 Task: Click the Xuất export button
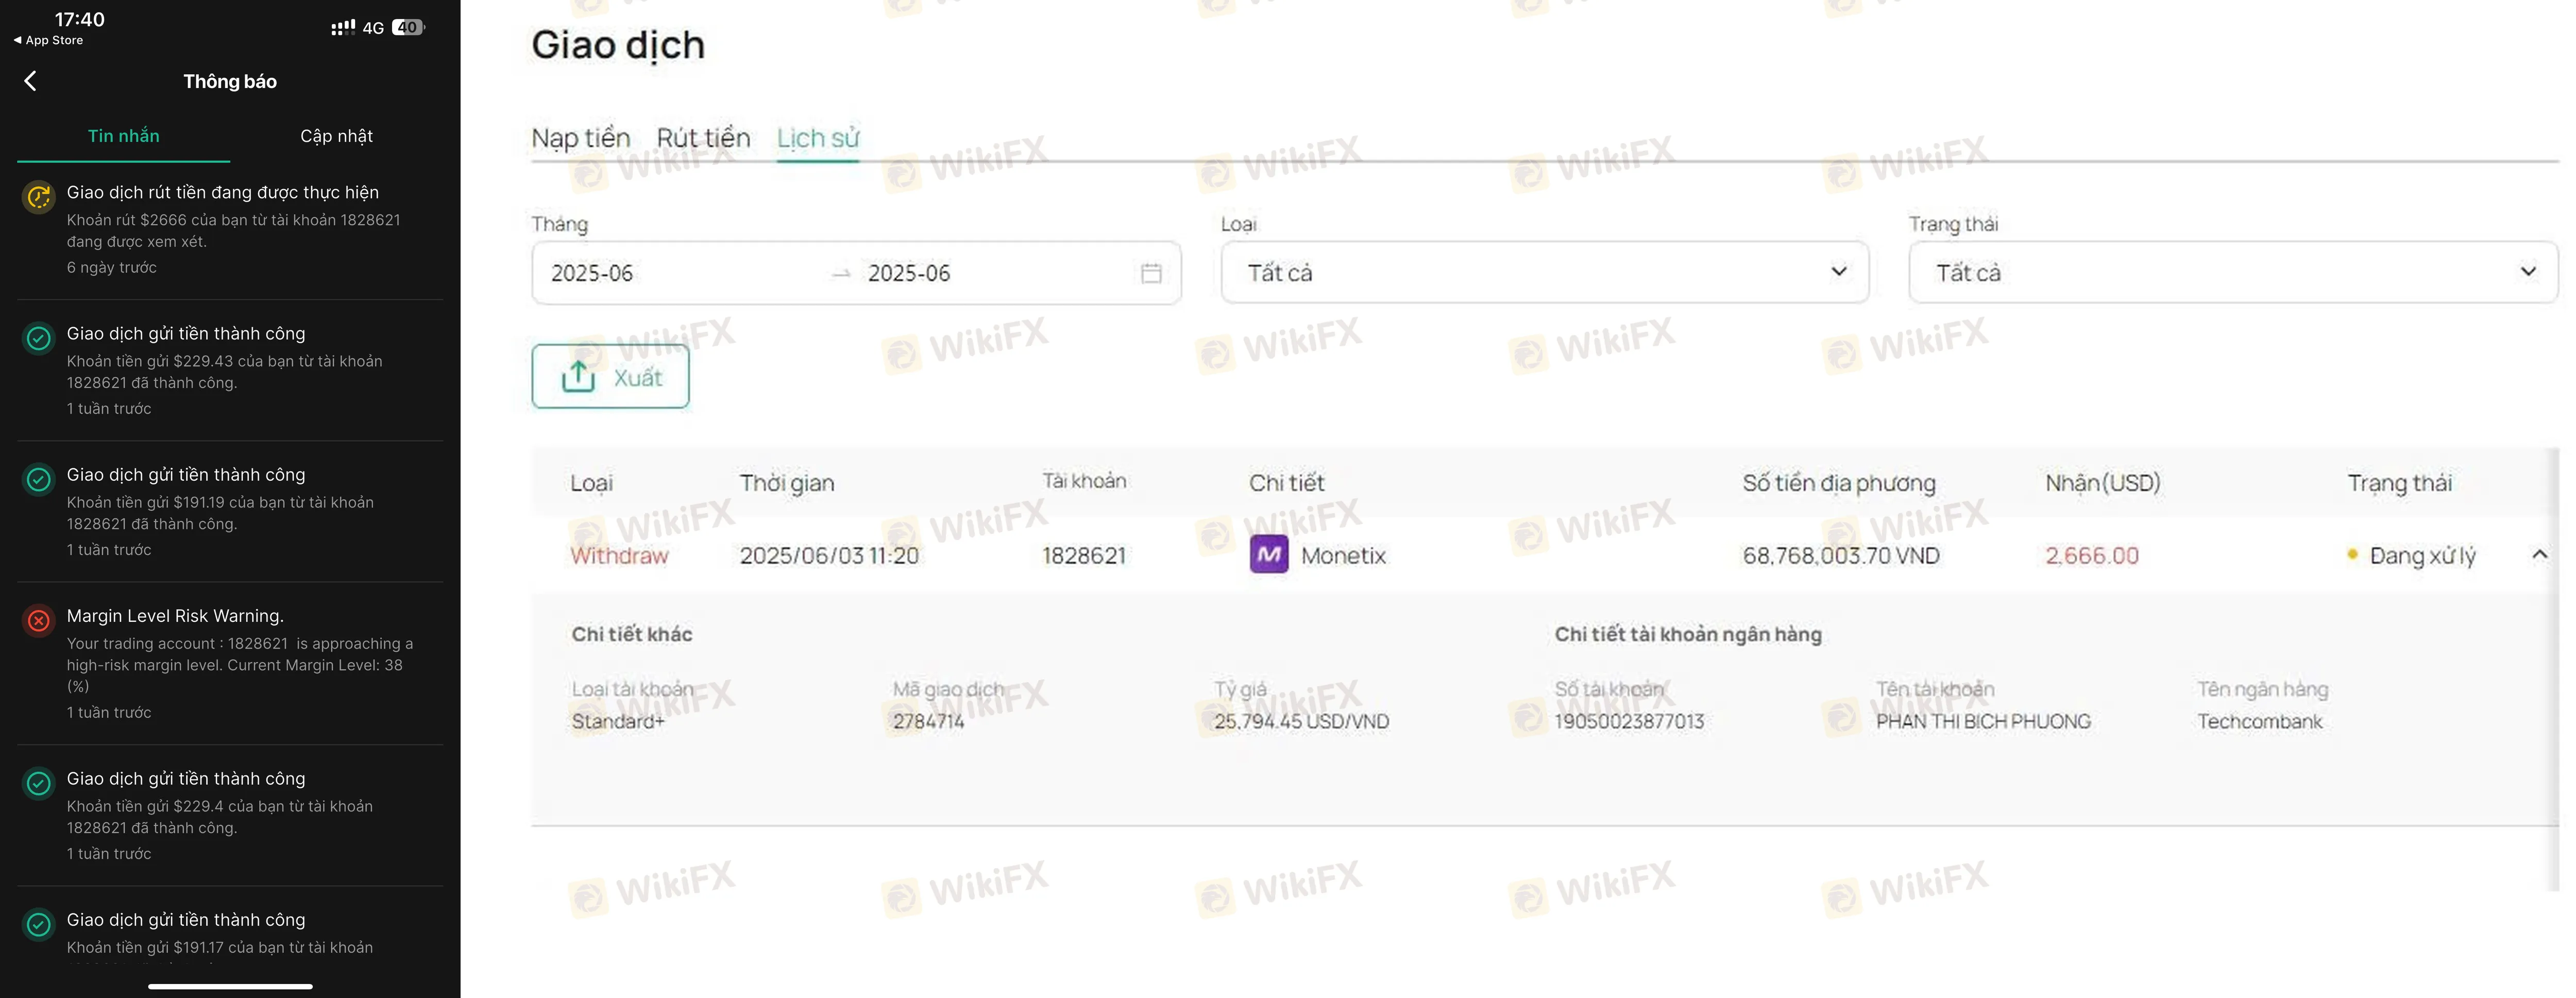point(610,377)
